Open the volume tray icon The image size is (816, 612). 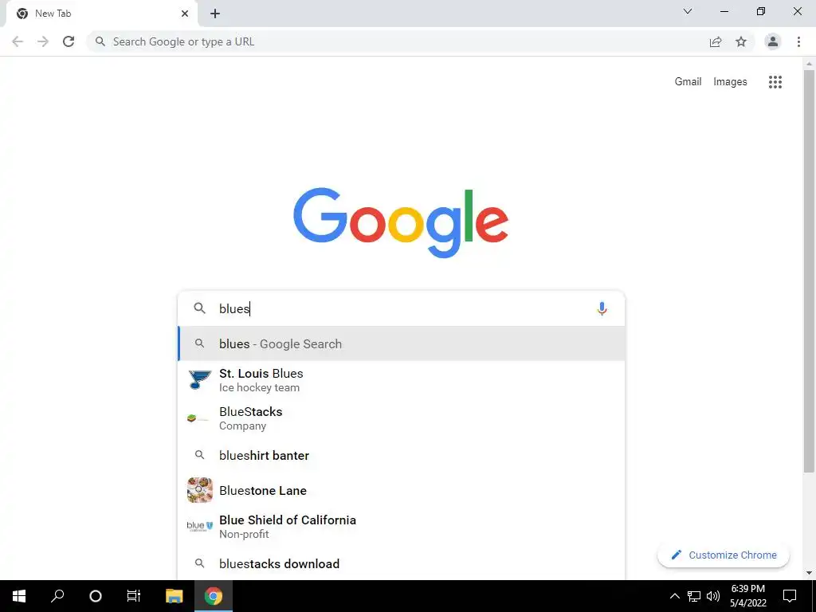pos(713,596)
